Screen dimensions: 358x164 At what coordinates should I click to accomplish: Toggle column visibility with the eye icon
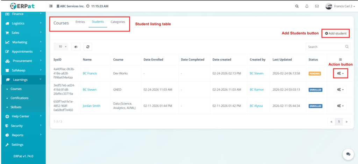pos(76,47)
